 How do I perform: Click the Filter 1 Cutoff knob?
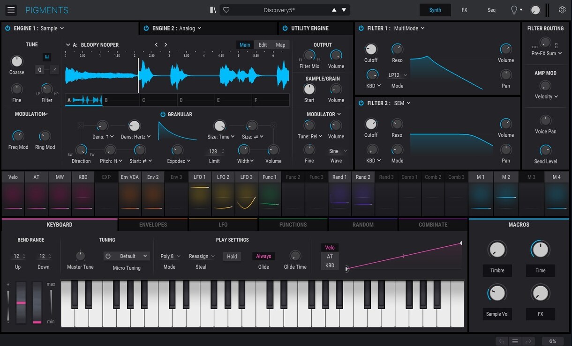coord(371,49)
